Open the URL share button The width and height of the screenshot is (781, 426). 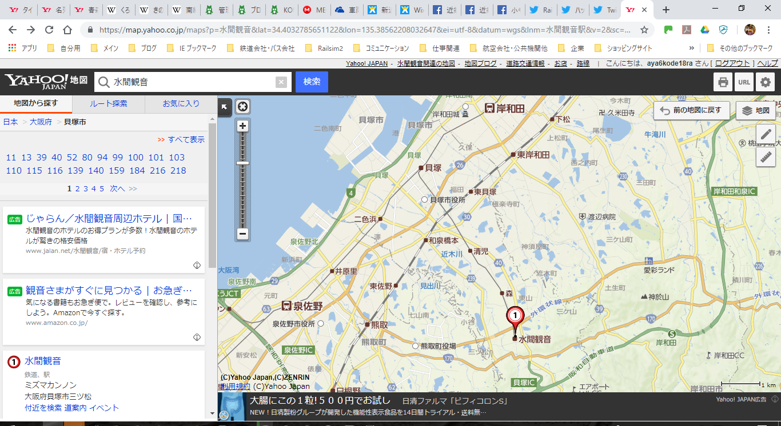point(744,82)
